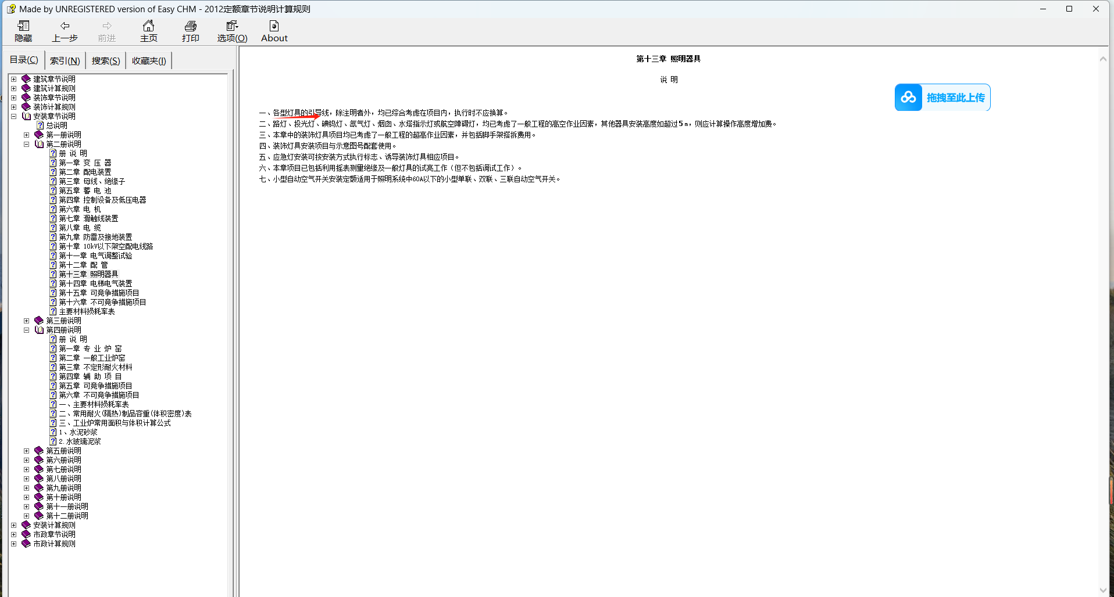Expand the 安装计算规则 tree node
This screenshot has height=597, width=1114.
[x=13, y=525]
